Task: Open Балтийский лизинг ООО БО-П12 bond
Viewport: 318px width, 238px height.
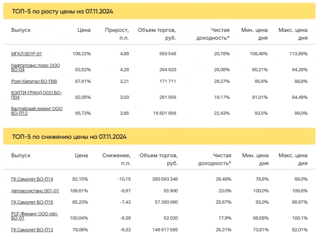Action: (36, 110)
